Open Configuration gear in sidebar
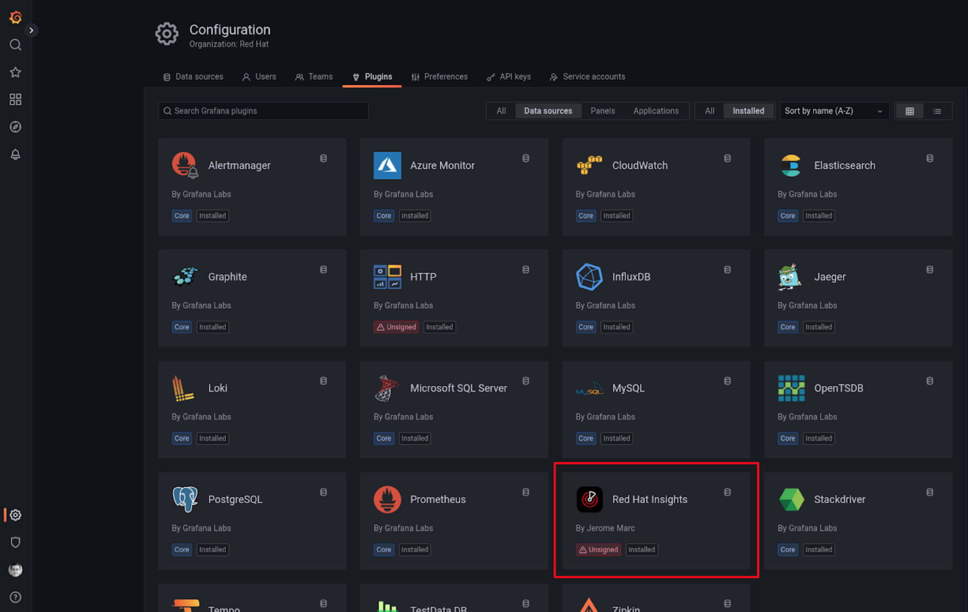Viewport: 968px width, 612px height. (15, 515)
